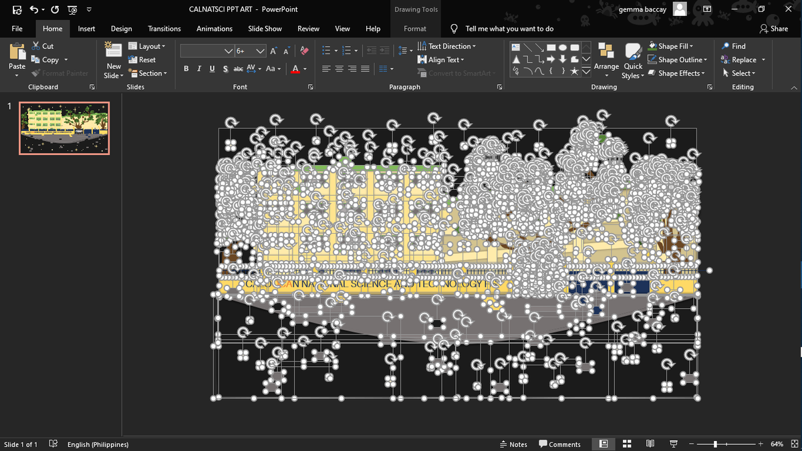Select slide 1 thumbnail
Image resolution: width=802 pixels, height=451 pixels.
point(64,128)
